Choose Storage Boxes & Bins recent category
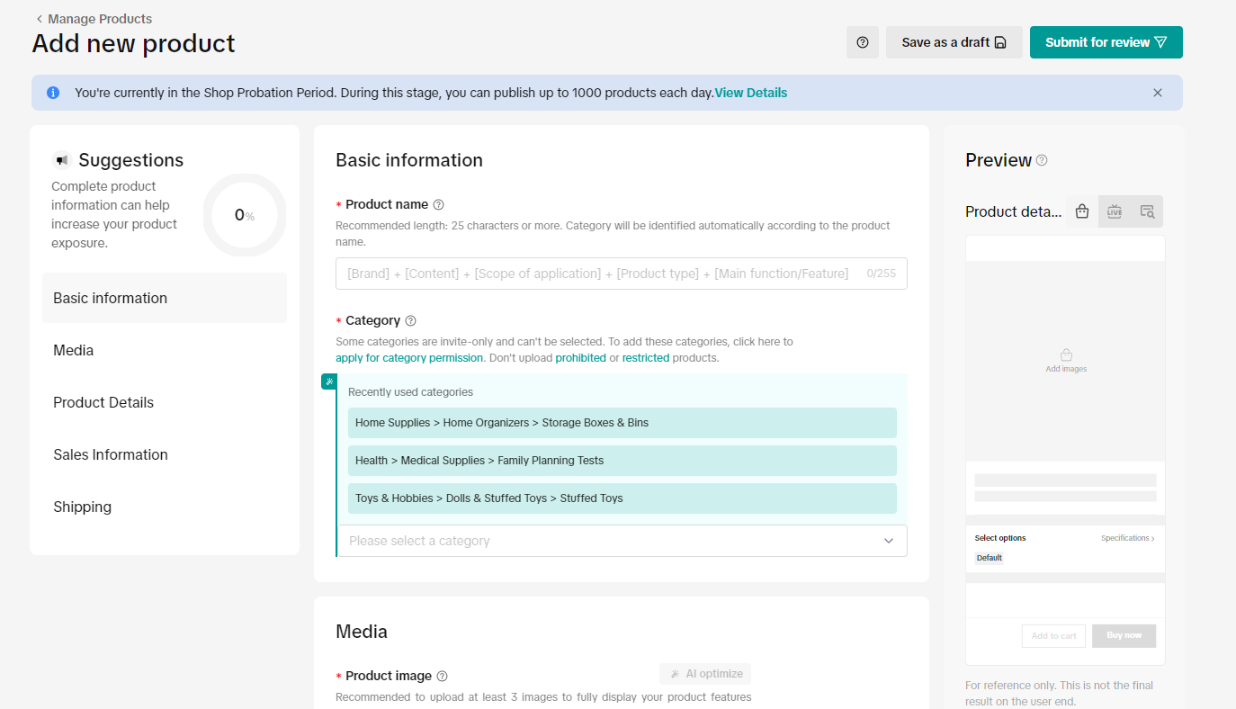The height and width of the screenshot is (709, 1236). click(x=622, y=423)
